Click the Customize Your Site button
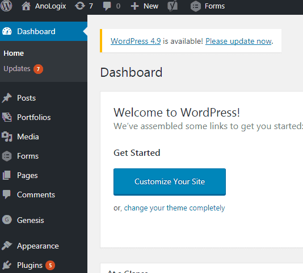This screenshot has width=303, height=273. [170, 182]
